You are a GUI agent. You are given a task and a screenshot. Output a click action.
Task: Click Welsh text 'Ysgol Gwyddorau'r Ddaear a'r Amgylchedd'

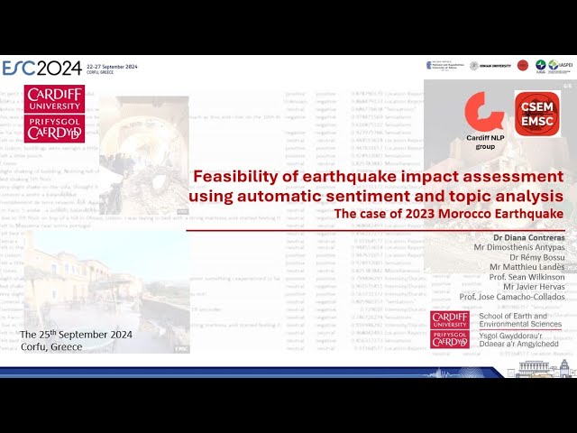point(518,340)
